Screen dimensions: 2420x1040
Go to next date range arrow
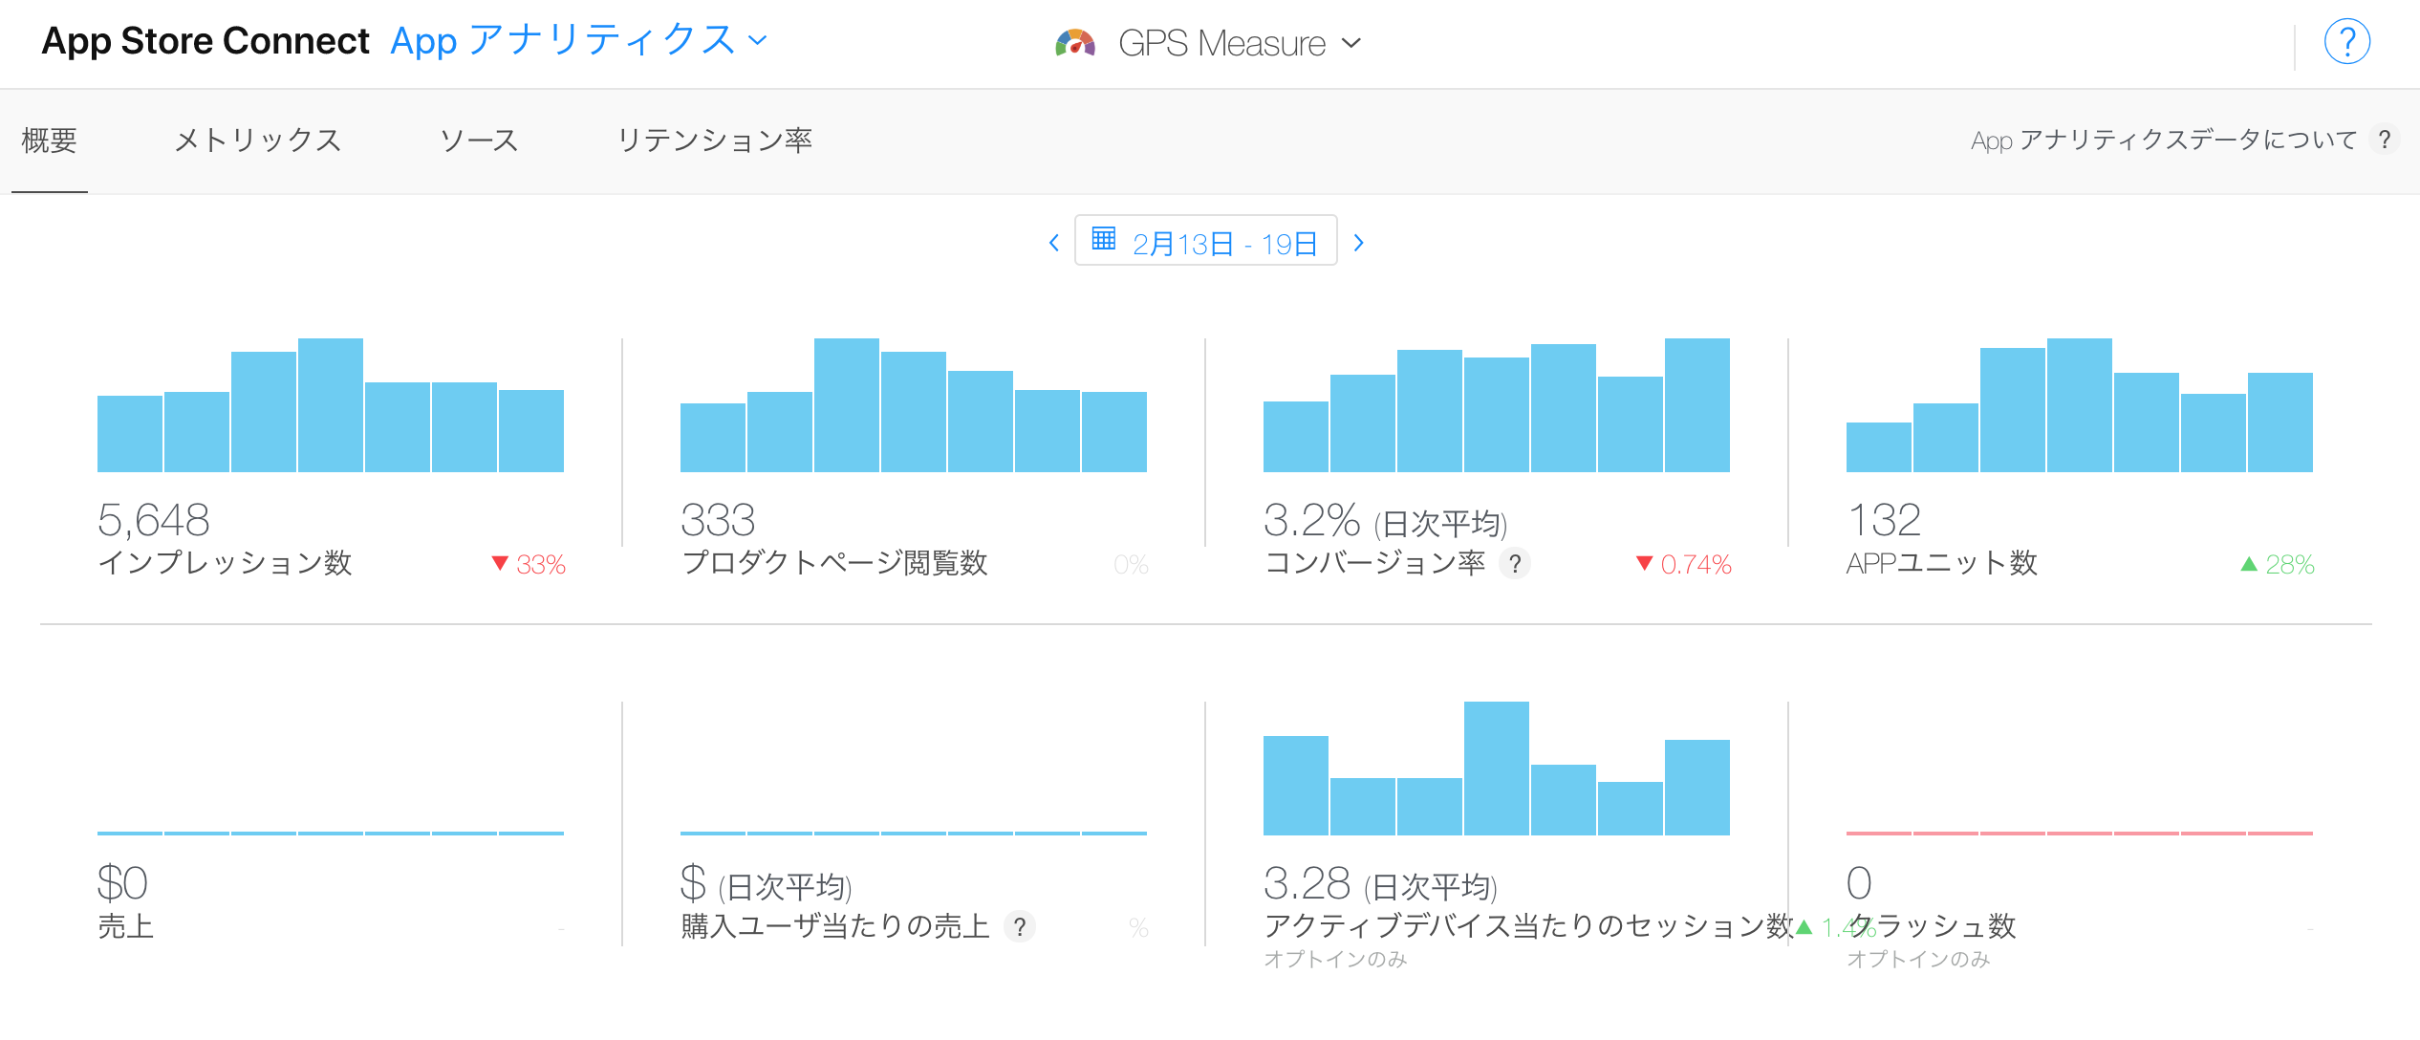pos(1358,243)
